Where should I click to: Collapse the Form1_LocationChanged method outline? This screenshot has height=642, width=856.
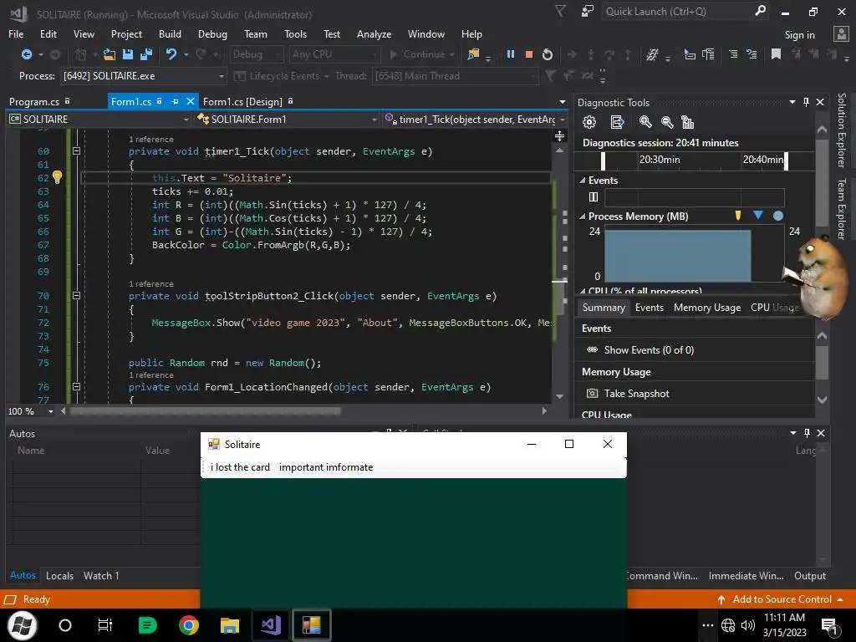pyautogui.click(x=76, y=387)
